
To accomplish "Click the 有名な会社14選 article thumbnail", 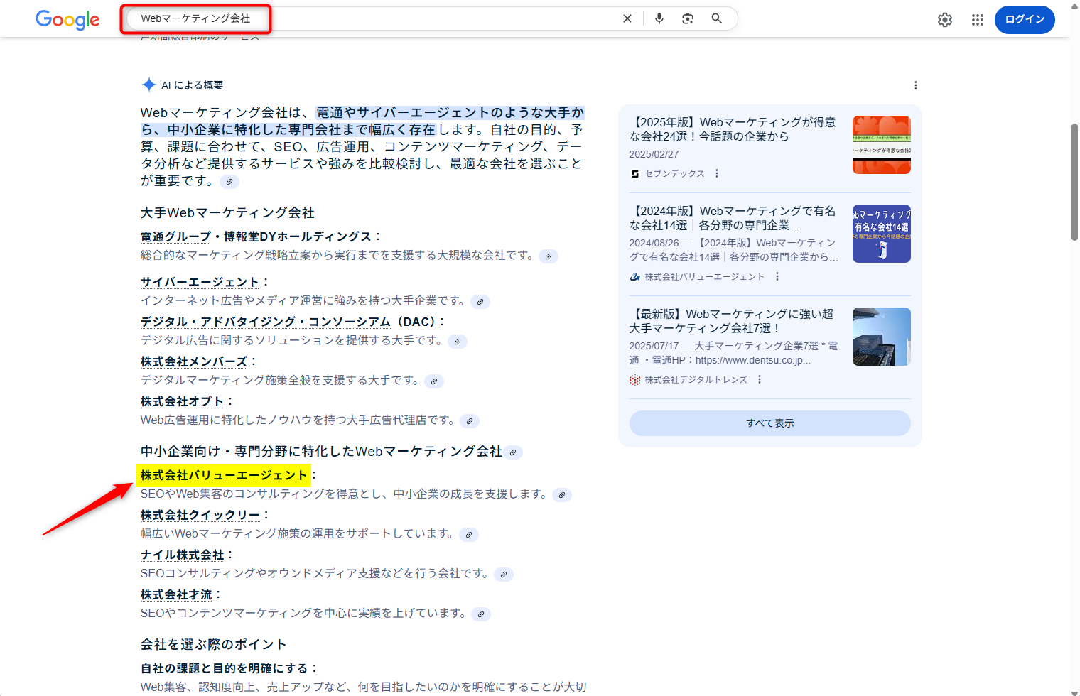I will (x=881, y=233).
